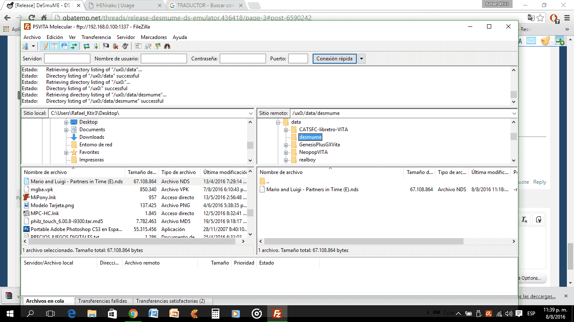Collapse the data folder in remote tree
Screen dimensions: 574x322
[x=278, y=122]
